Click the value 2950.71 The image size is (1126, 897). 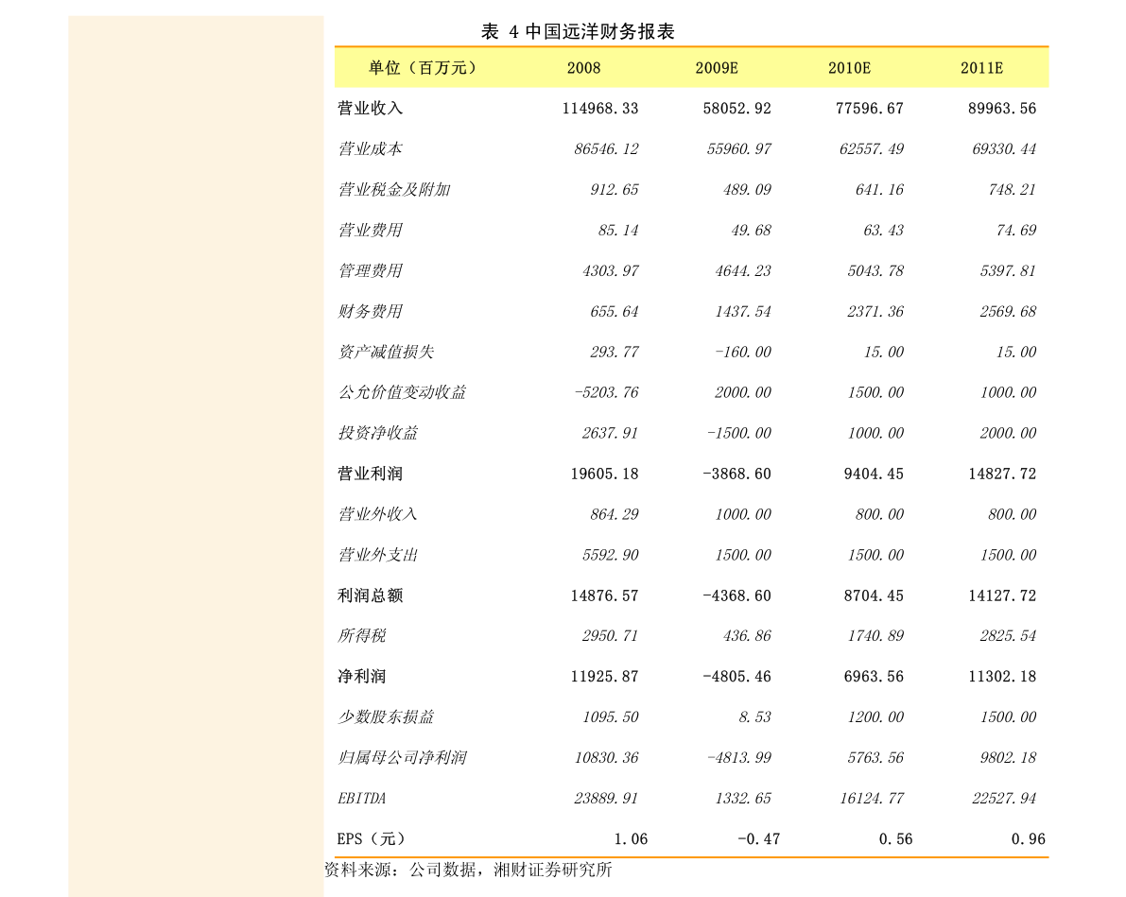click(x=611, y=635)
